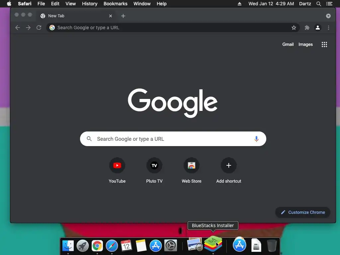Reload the current page

click(x=39, y=28)
